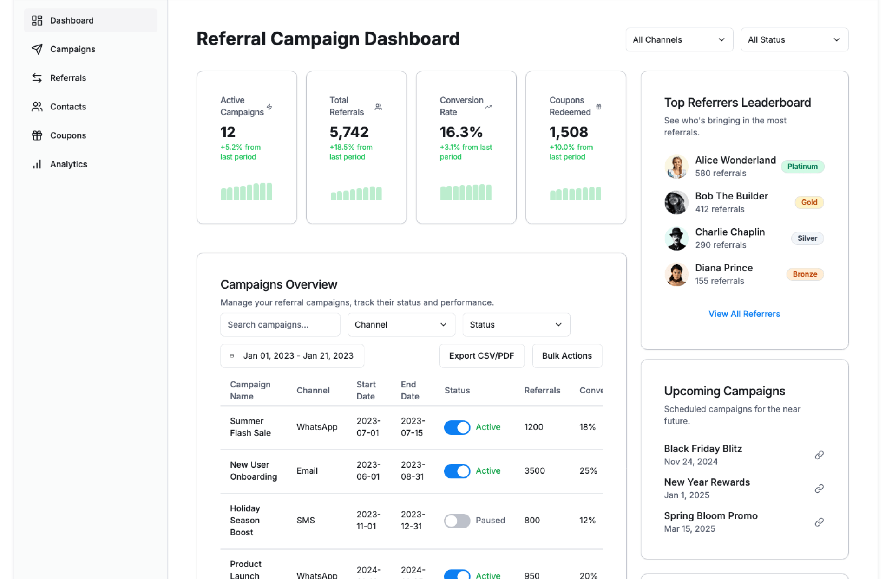Turn off the Summer Flash Sale toggle

pyautogui.click(x=457, y=427)
